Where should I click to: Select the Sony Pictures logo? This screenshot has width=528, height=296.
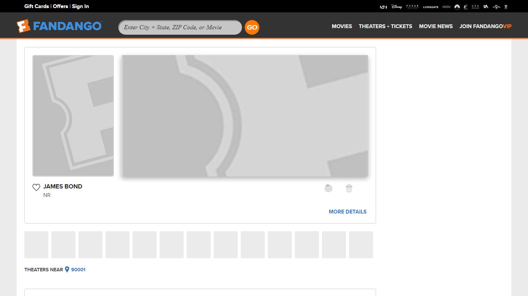pyautogui.click(x=466, y=7)
